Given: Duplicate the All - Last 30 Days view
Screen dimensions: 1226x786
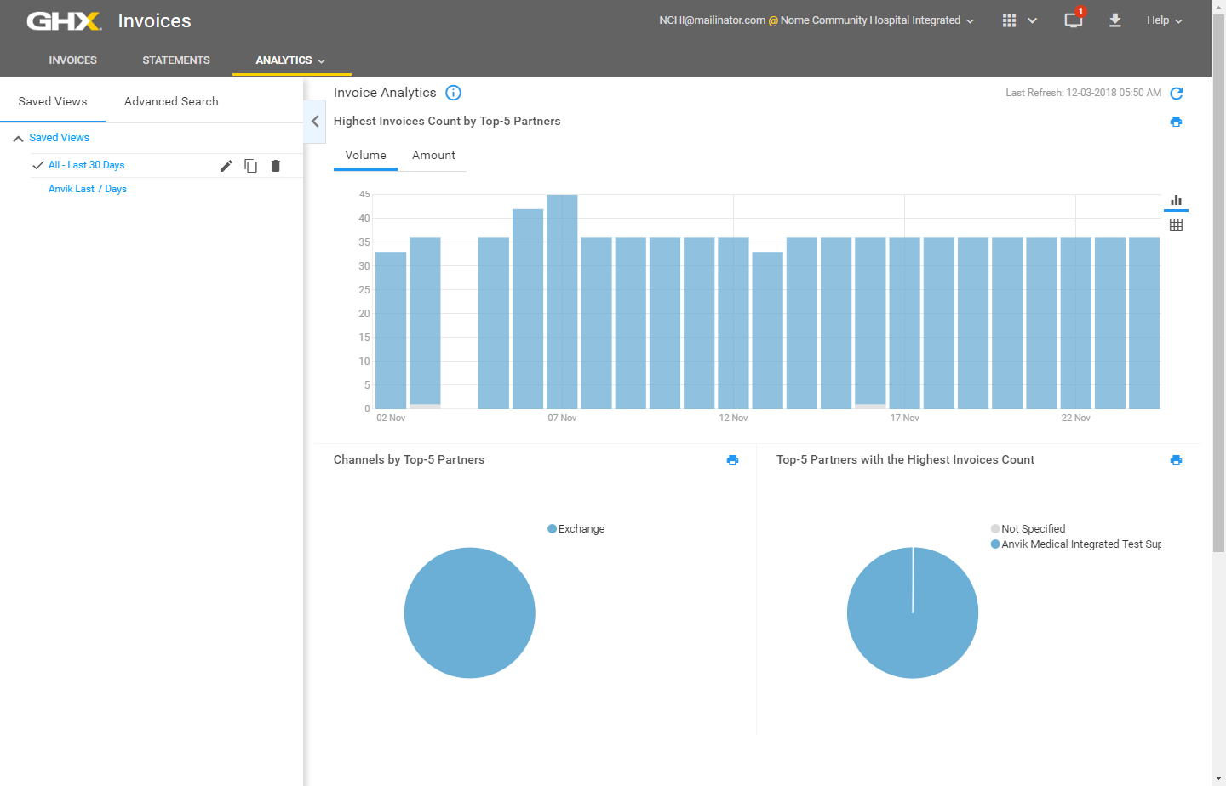Looking at the screenshot, I should click(x=250, y=166).
